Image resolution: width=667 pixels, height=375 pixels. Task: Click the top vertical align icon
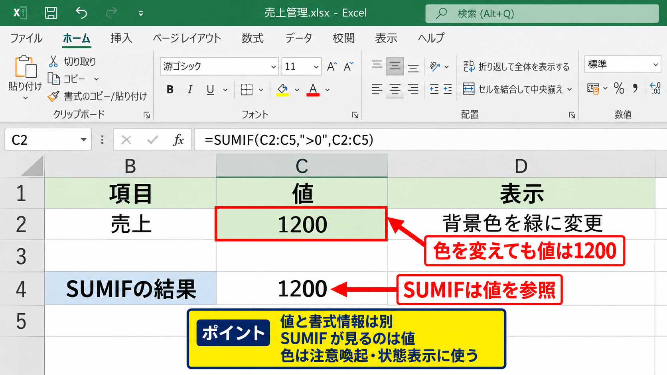pos(377,65)
